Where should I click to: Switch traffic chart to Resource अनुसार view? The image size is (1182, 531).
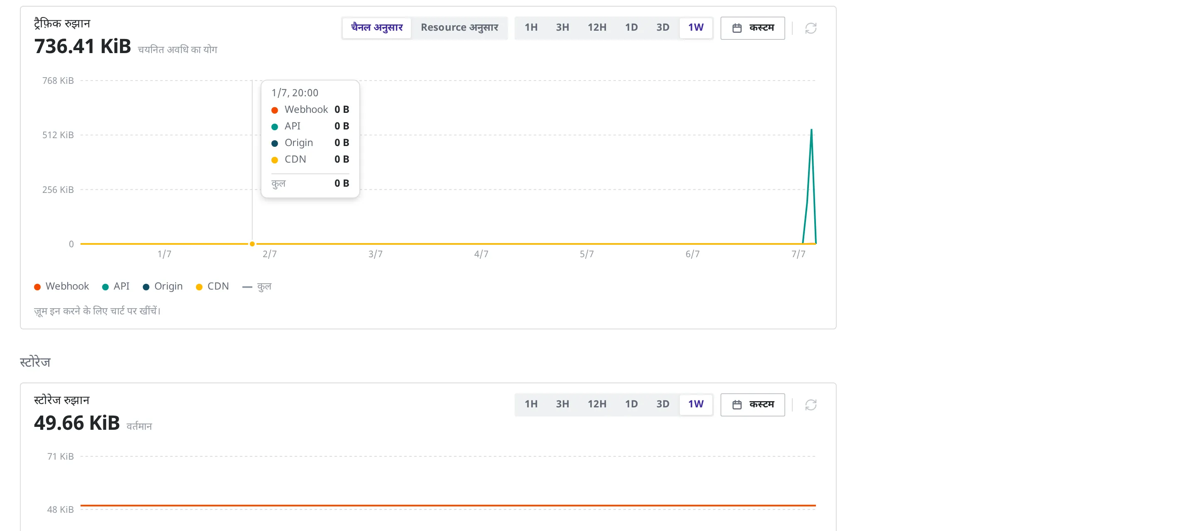click(x=459, y=27)
